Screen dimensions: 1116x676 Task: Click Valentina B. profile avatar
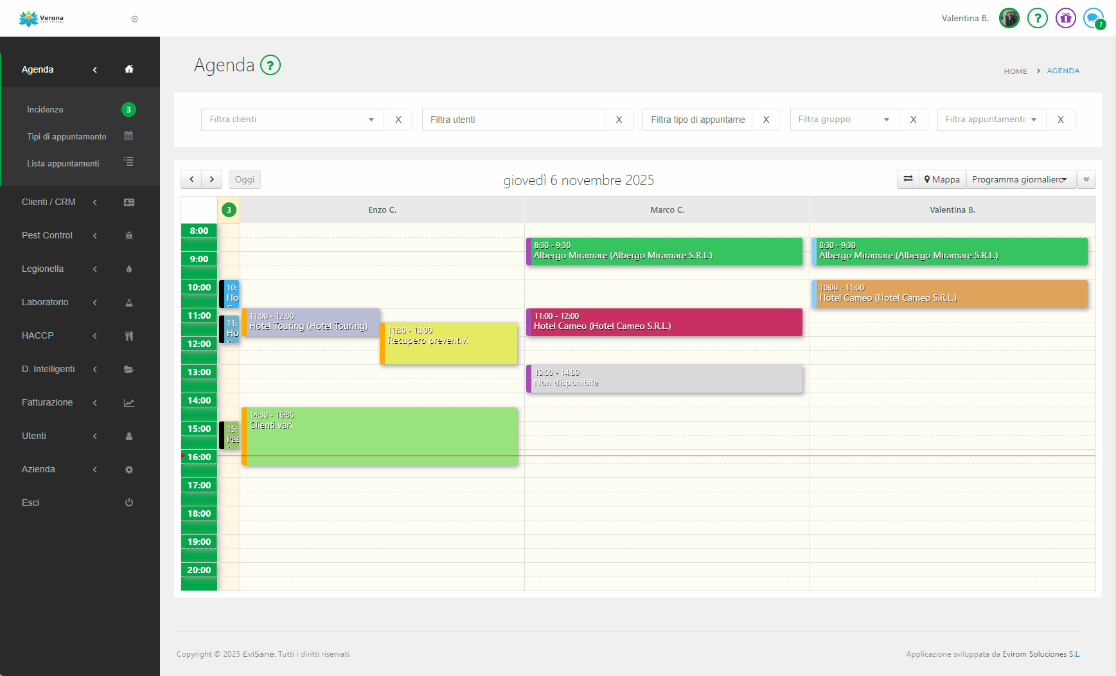[1009, 18]
